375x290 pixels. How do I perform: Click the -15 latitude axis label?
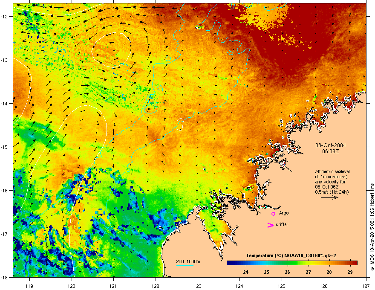[5, 147]
